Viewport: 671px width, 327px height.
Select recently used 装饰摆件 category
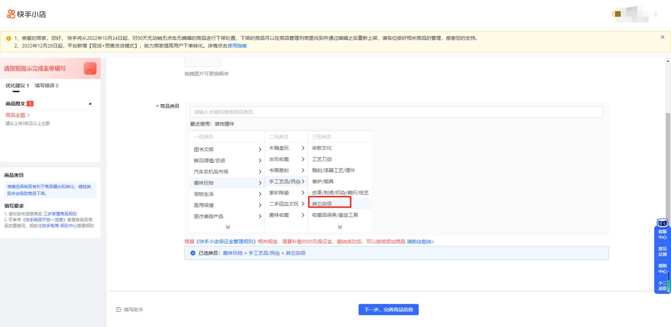[x=224, y=124]
